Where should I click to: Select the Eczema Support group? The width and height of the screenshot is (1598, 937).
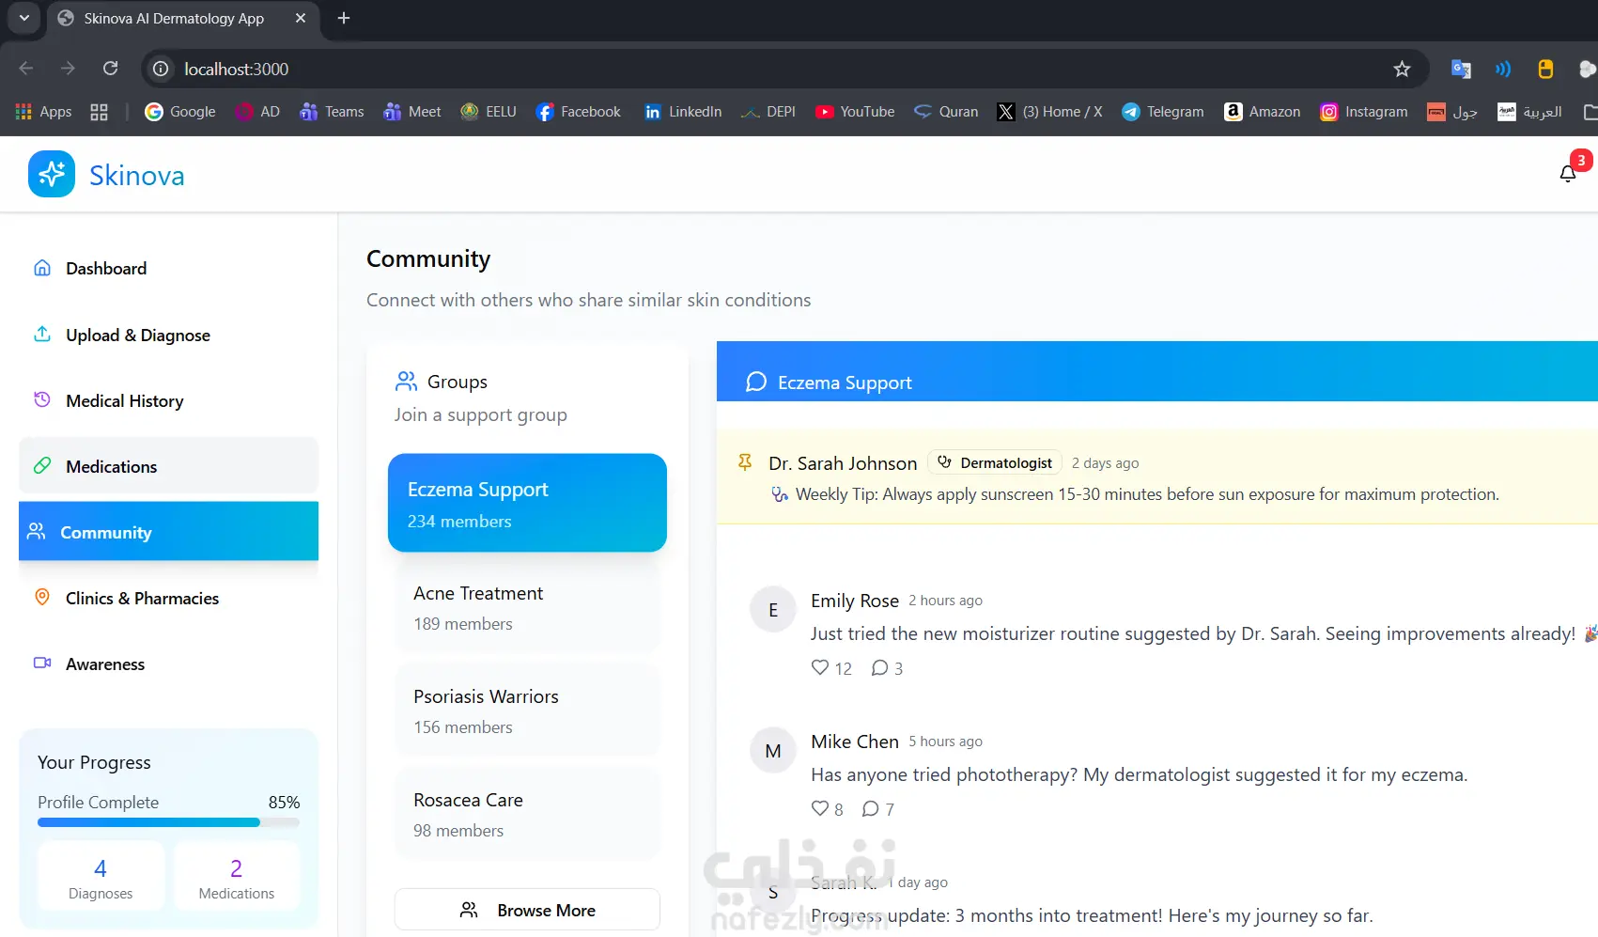tap(527, 503)
